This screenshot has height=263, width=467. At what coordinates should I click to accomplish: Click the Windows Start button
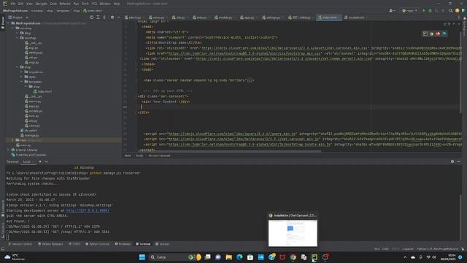coord(142,257)
